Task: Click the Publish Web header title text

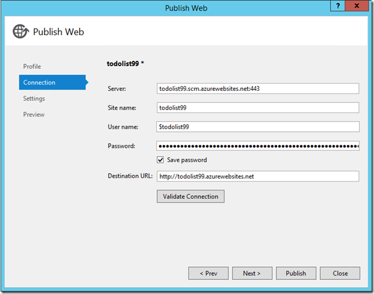Action: coord(58,32)
